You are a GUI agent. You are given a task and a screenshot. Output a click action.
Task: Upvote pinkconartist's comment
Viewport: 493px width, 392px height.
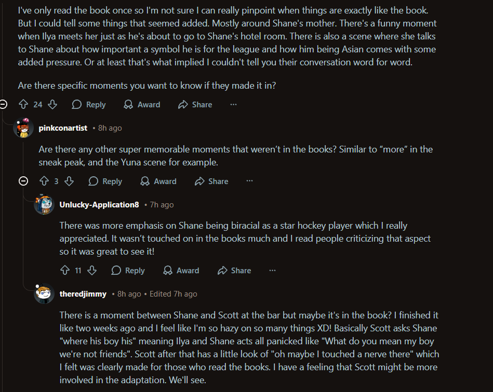point(44,181)
